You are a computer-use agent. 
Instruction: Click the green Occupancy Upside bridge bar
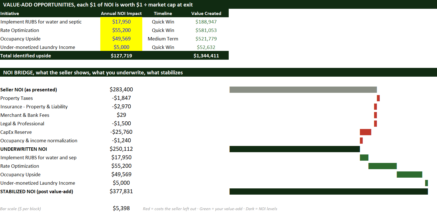[410, 175]
